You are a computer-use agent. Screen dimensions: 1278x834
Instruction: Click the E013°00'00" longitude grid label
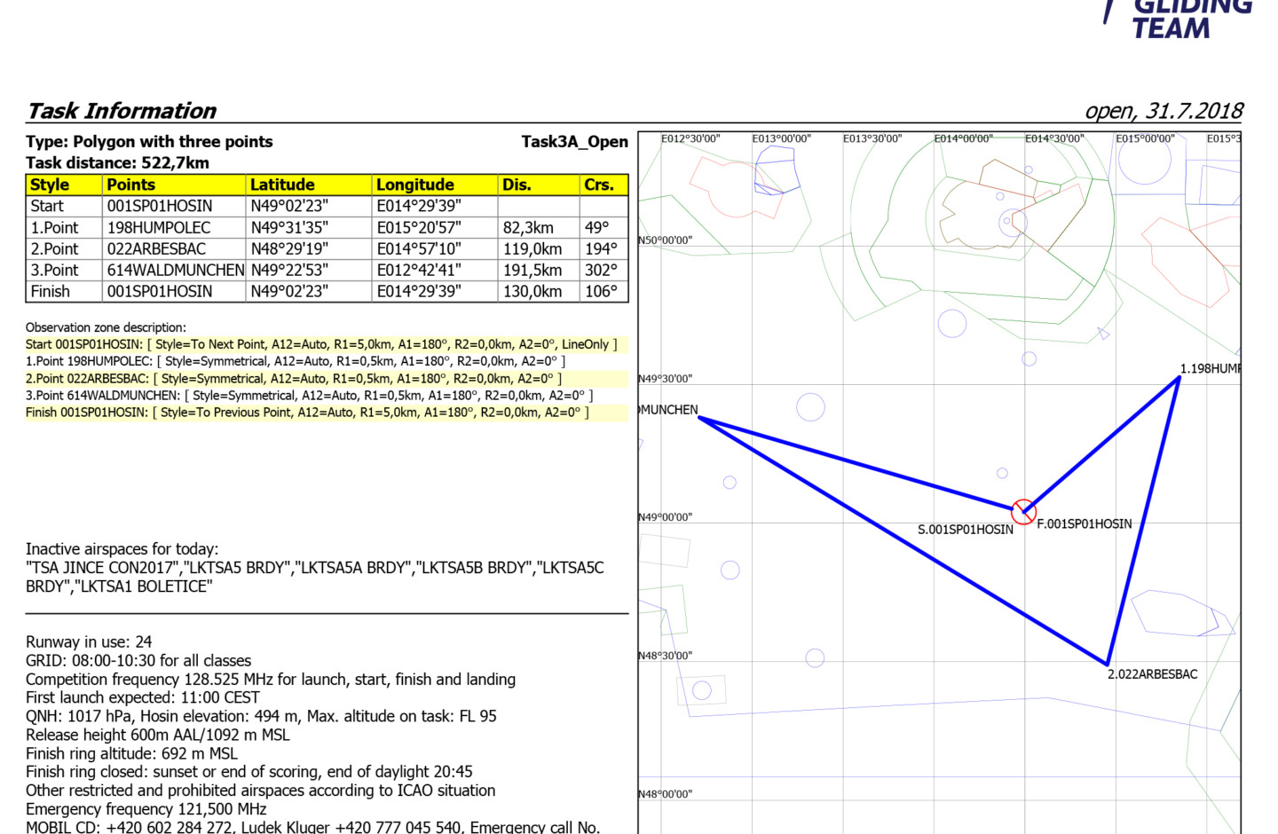point(781,139)
